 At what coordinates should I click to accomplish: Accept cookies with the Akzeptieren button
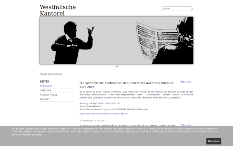point(214,141)
